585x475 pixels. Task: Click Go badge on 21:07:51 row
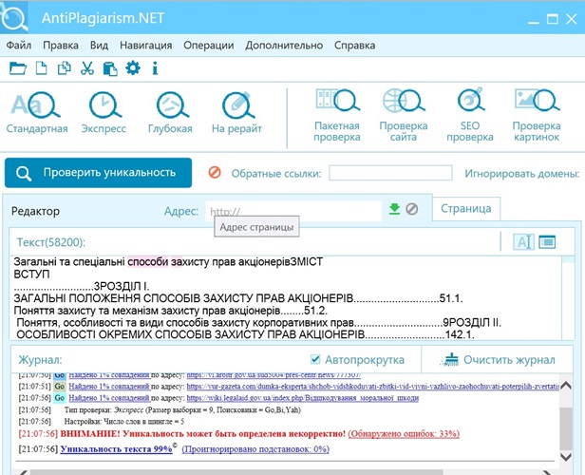pyautogui.click(x=60, y=387)
